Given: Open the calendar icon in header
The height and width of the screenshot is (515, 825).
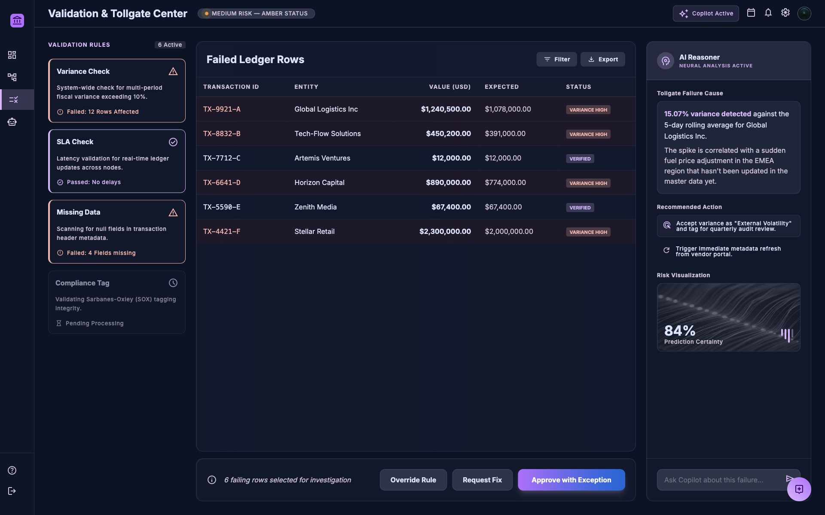Looking at the screenshot, I should tap(751, 13).
